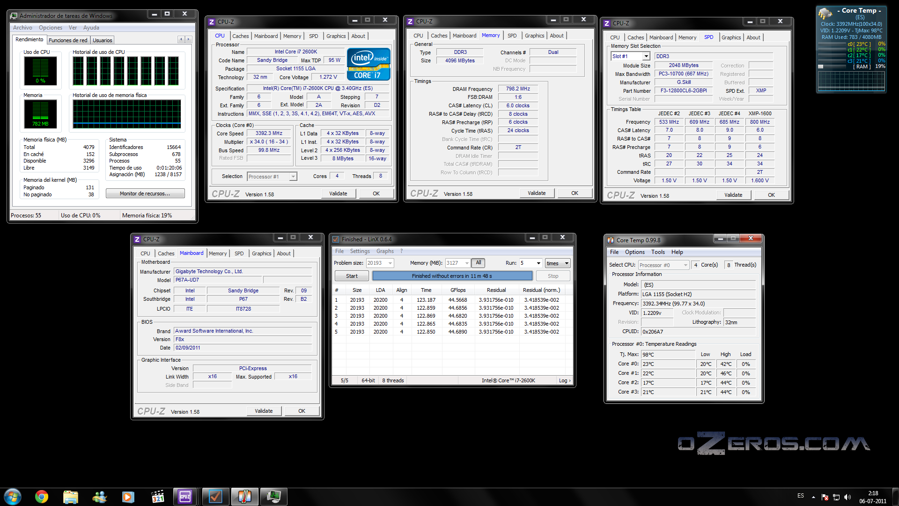Open Select CPU dropdown in Core Temp
The width and height of the screenshot is (899, 506).
(685, 265)
